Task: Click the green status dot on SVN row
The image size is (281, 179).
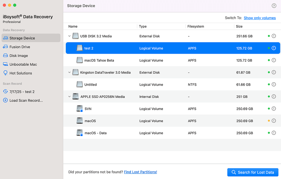Action: pos(269,109)
